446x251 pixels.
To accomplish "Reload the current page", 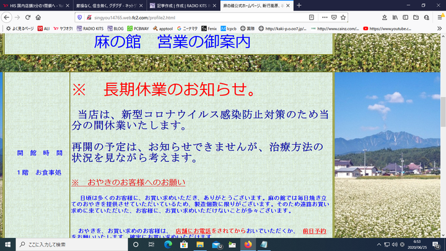I will tap(28, 17).
